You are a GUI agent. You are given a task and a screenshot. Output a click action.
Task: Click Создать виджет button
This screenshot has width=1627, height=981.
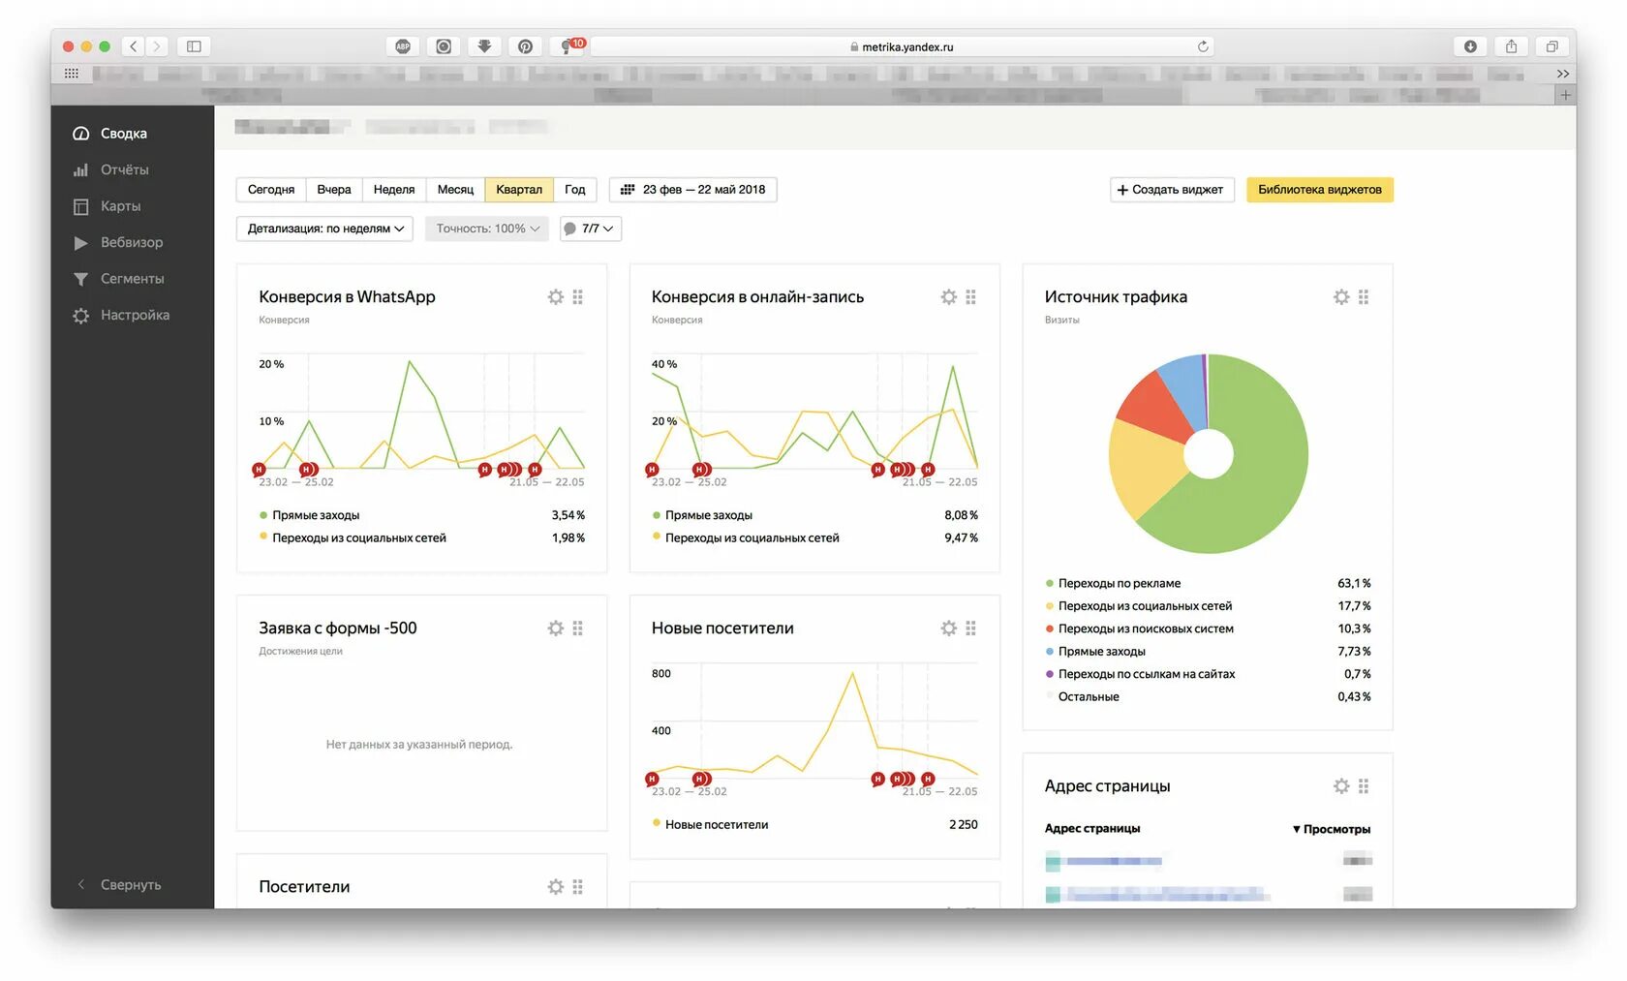click(x=1172, y=190)
